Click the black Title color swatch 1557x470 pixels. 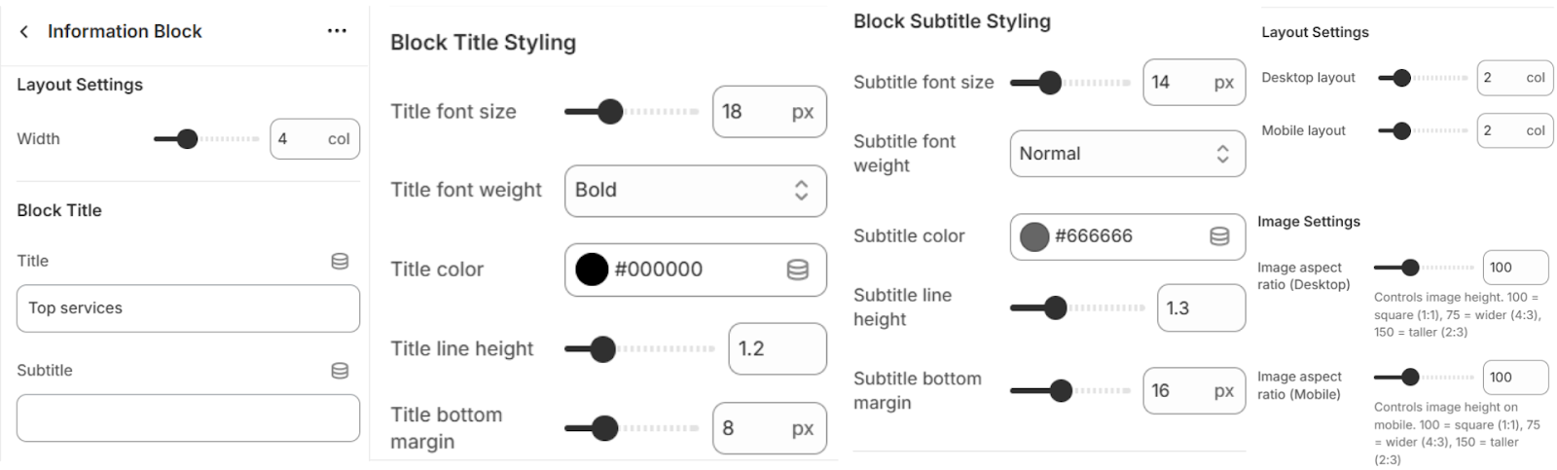click(592, 270)
